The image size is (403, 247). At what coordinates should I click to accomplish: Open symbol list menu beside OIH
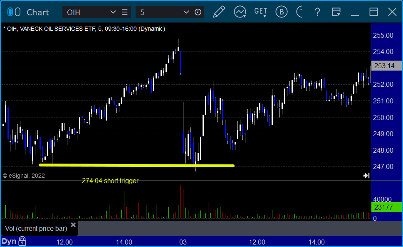(125, 12)
